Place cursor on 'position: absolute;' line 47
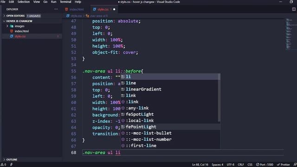This screenshot has height=167, width=297. [x=116, y=21]
